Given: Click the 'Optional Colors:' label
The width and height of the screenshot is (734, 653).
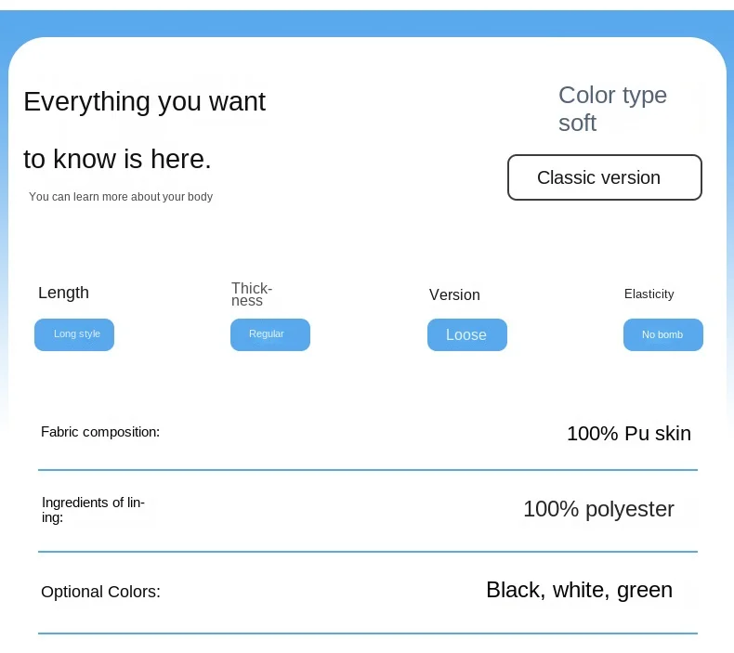Looking at the screenshot, I should coord(100,592).
